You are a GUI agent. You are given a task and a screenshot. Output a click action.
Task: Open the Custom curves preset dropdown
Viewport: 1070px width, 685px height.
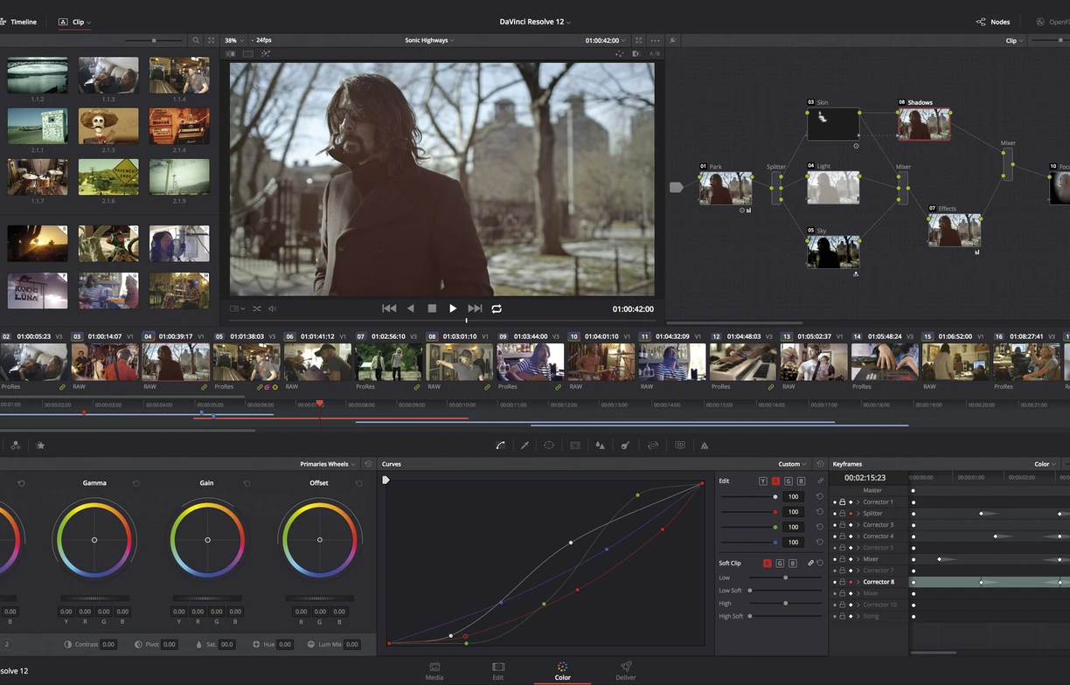point(789,464)
